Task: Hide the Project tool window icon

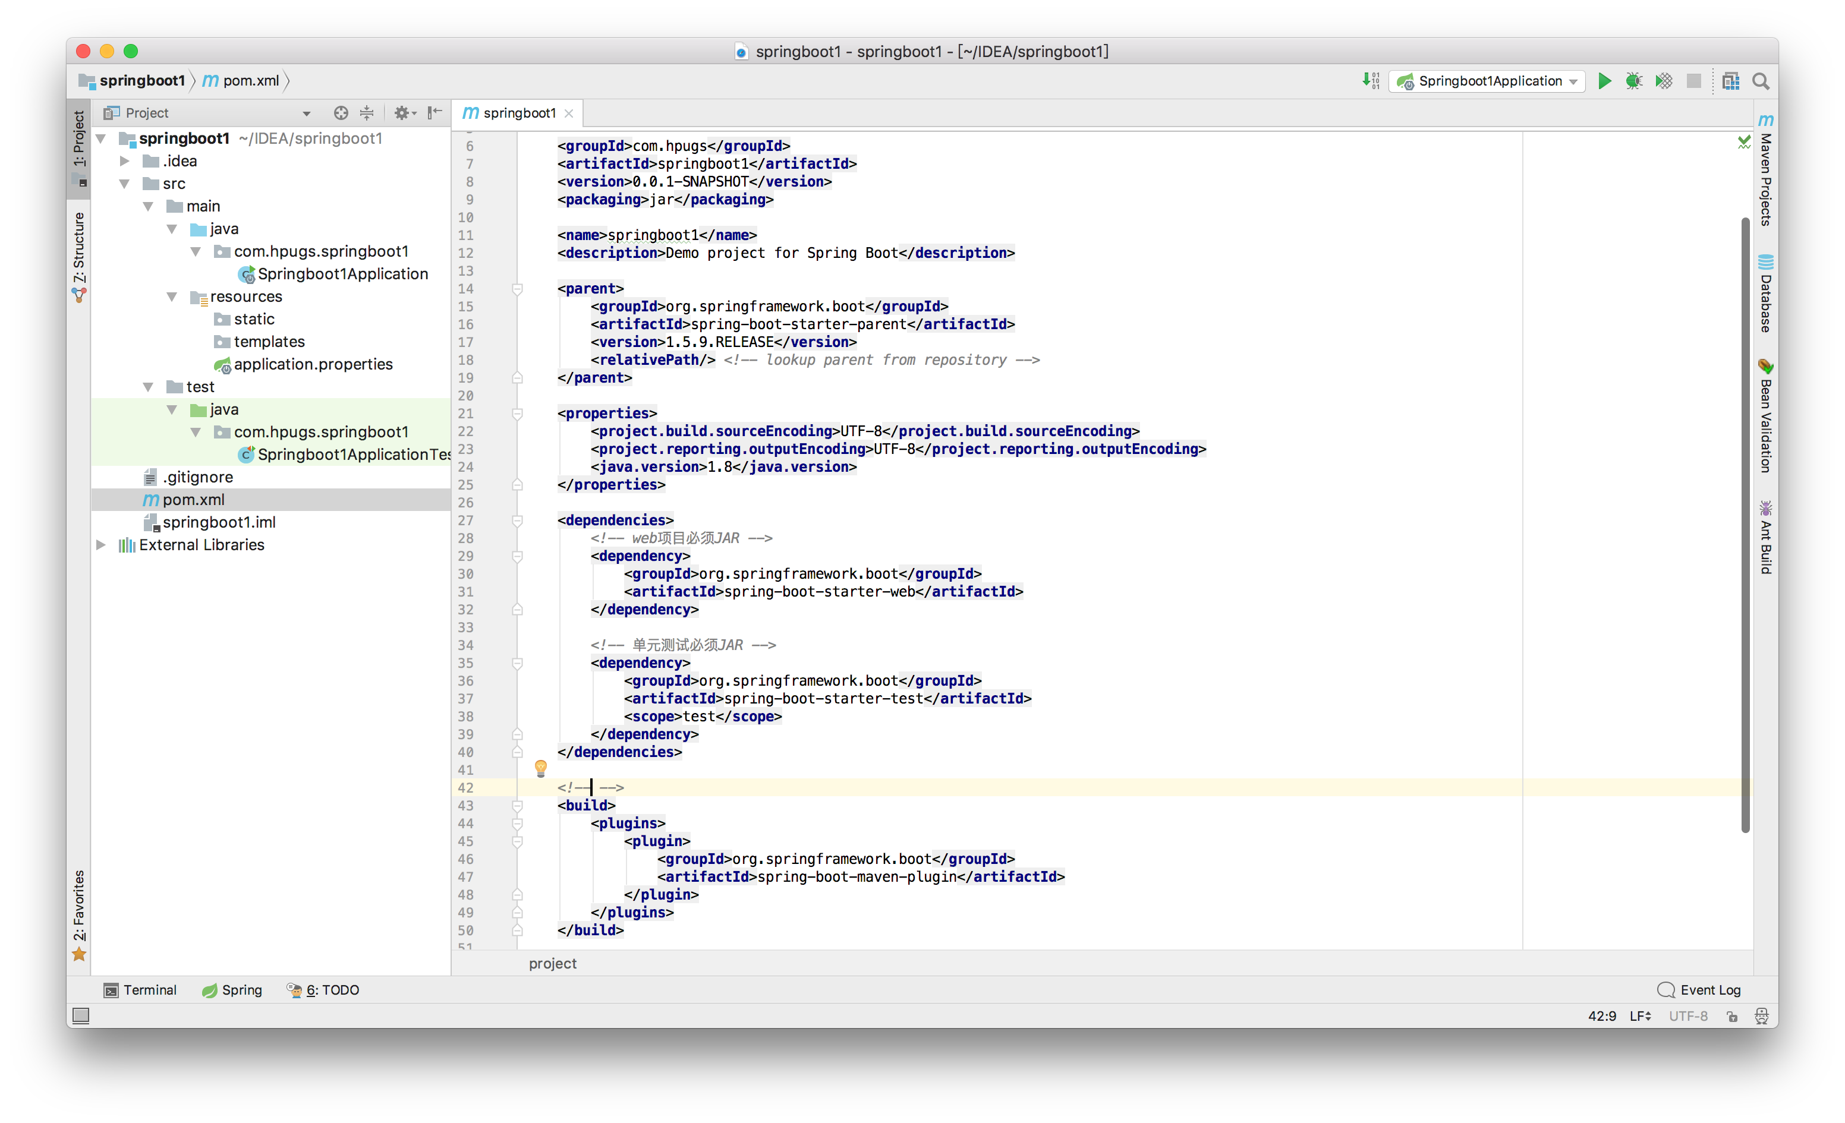Action: click(435, 113)
